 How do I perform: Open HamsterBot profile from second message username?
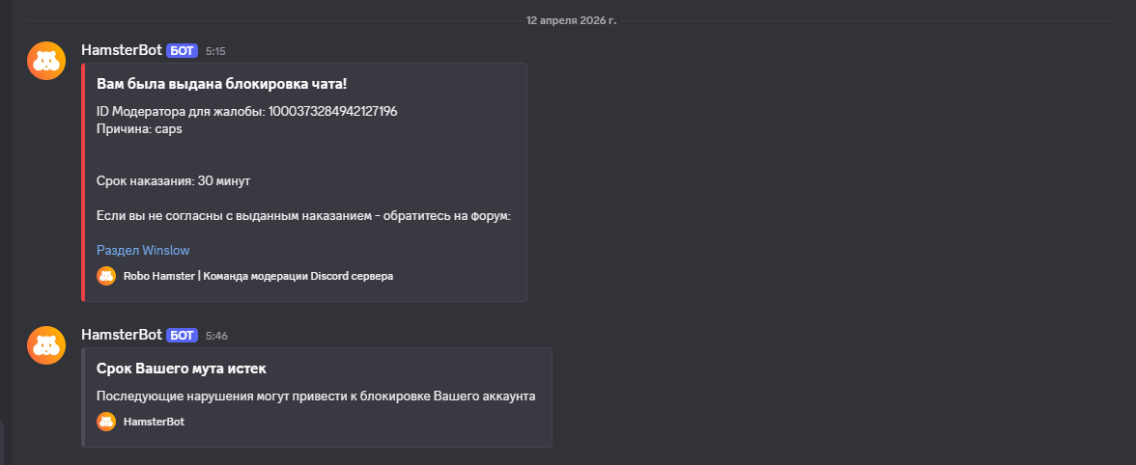[122, 335]
